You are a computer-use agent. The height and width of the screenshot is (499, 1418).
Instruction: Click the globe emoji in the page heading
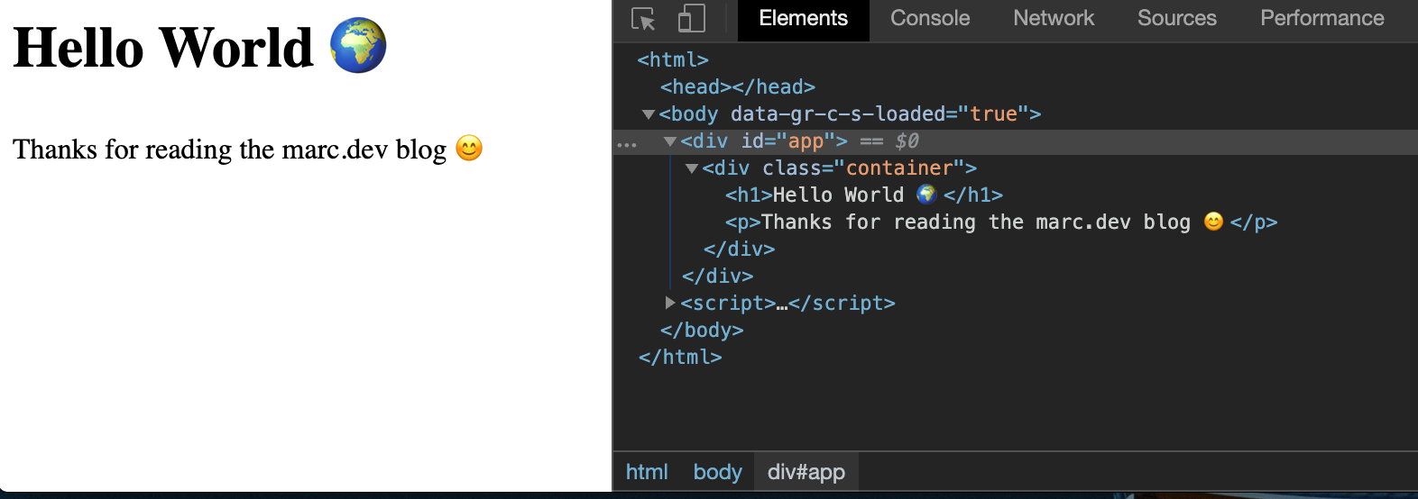358,46
